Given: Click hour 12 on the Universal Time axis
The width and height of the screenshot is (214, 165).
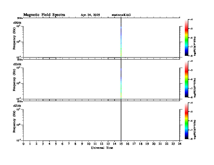Looking at the screenshot, I should point(102,144).
